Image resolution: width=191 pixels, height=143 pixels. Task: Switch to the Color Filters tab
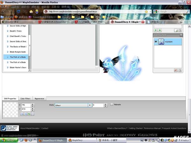tap(25, 99)
